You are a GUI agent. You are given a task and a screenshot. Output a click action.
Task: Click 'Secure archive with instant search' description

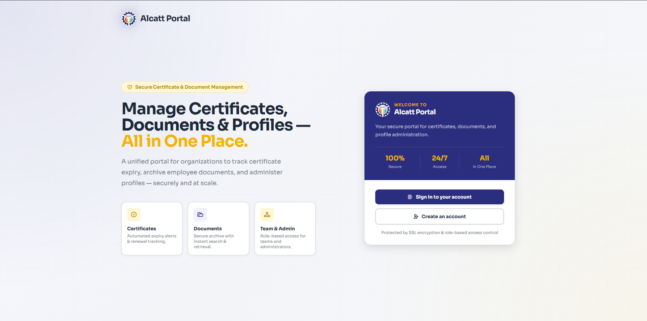point(214,241)
